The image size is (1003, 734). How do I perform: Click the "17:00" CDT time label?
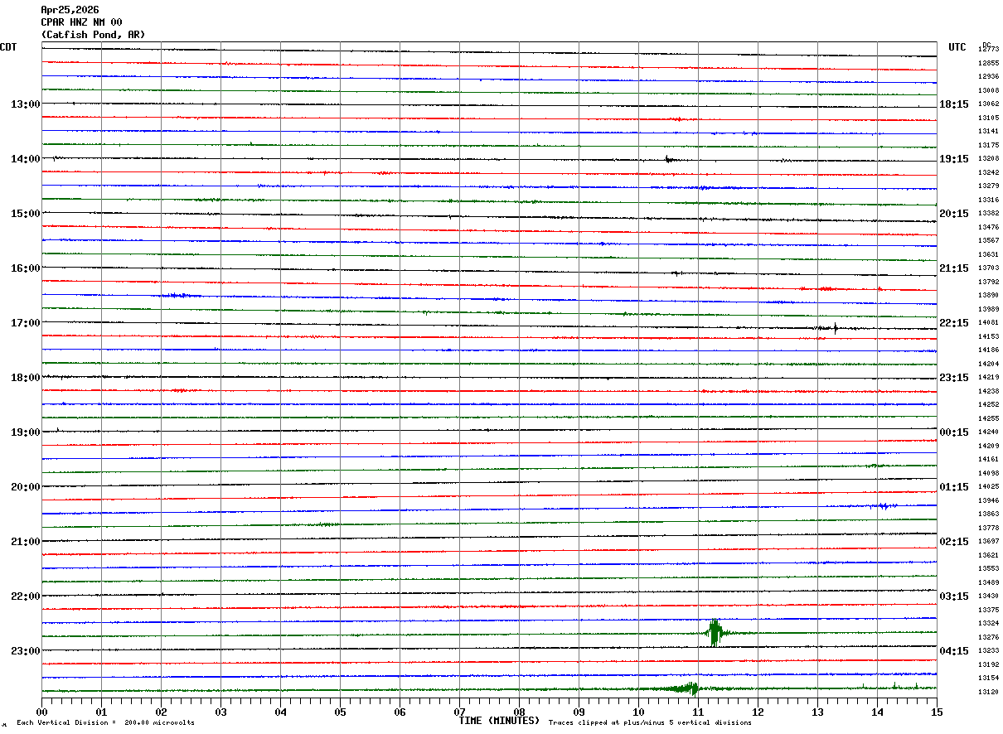[x=26, y=323]
